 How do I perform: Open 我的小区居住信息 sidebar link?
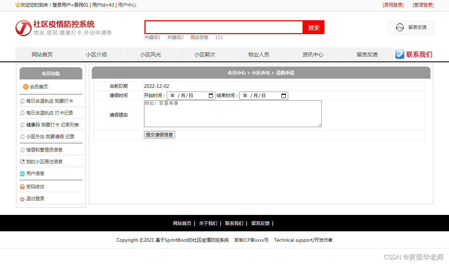[44, 162]
